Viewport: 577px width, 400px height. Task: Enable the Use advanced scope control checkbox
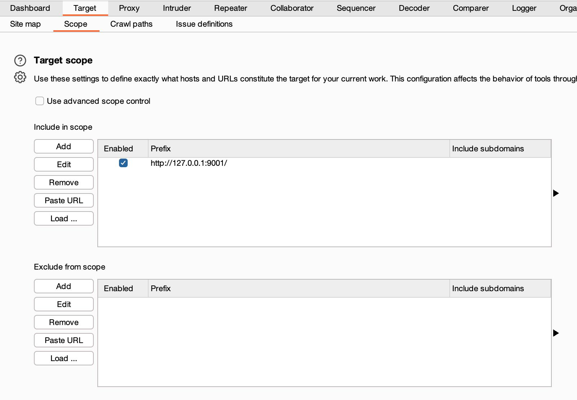pyautogui.click(x=40, y=101)
